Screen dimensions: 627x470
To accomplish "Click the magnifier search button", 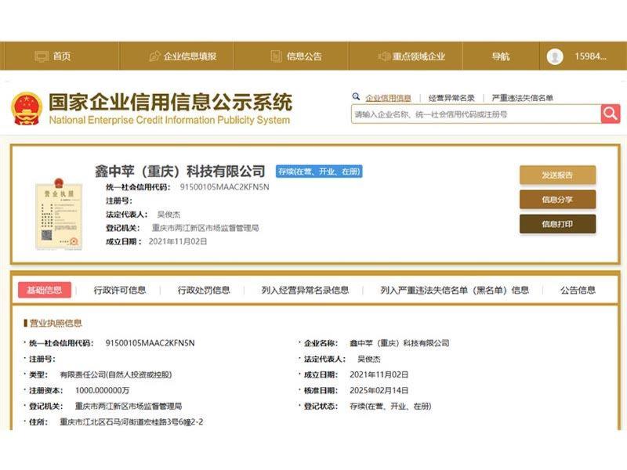I will (611, 114).
